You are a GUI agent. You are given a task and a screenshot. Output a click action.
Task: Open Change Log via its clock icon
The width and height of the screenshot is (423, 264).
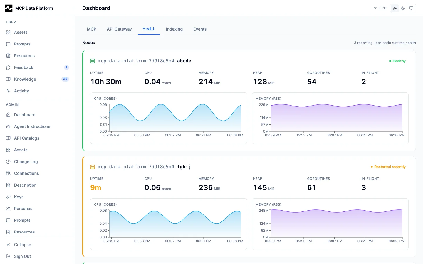click(8, 162)
